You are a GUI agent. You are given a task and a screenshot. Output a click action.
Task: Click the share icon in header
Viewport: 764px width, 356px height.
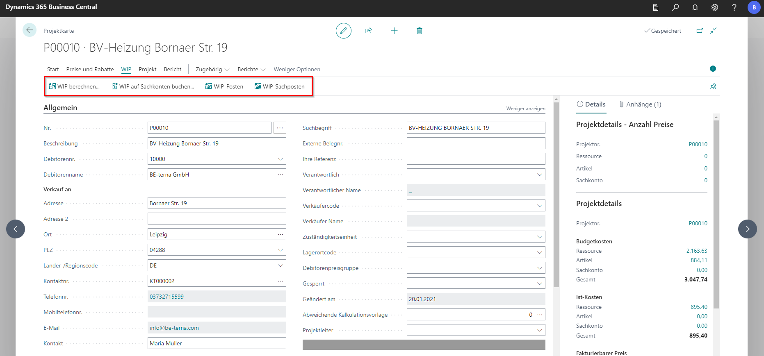tap(369, 31)
